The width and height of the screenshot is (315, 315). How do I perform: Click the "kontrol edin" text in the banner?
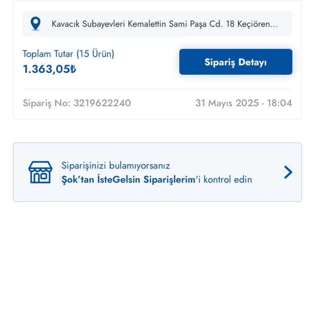click(x=228, y=180)
